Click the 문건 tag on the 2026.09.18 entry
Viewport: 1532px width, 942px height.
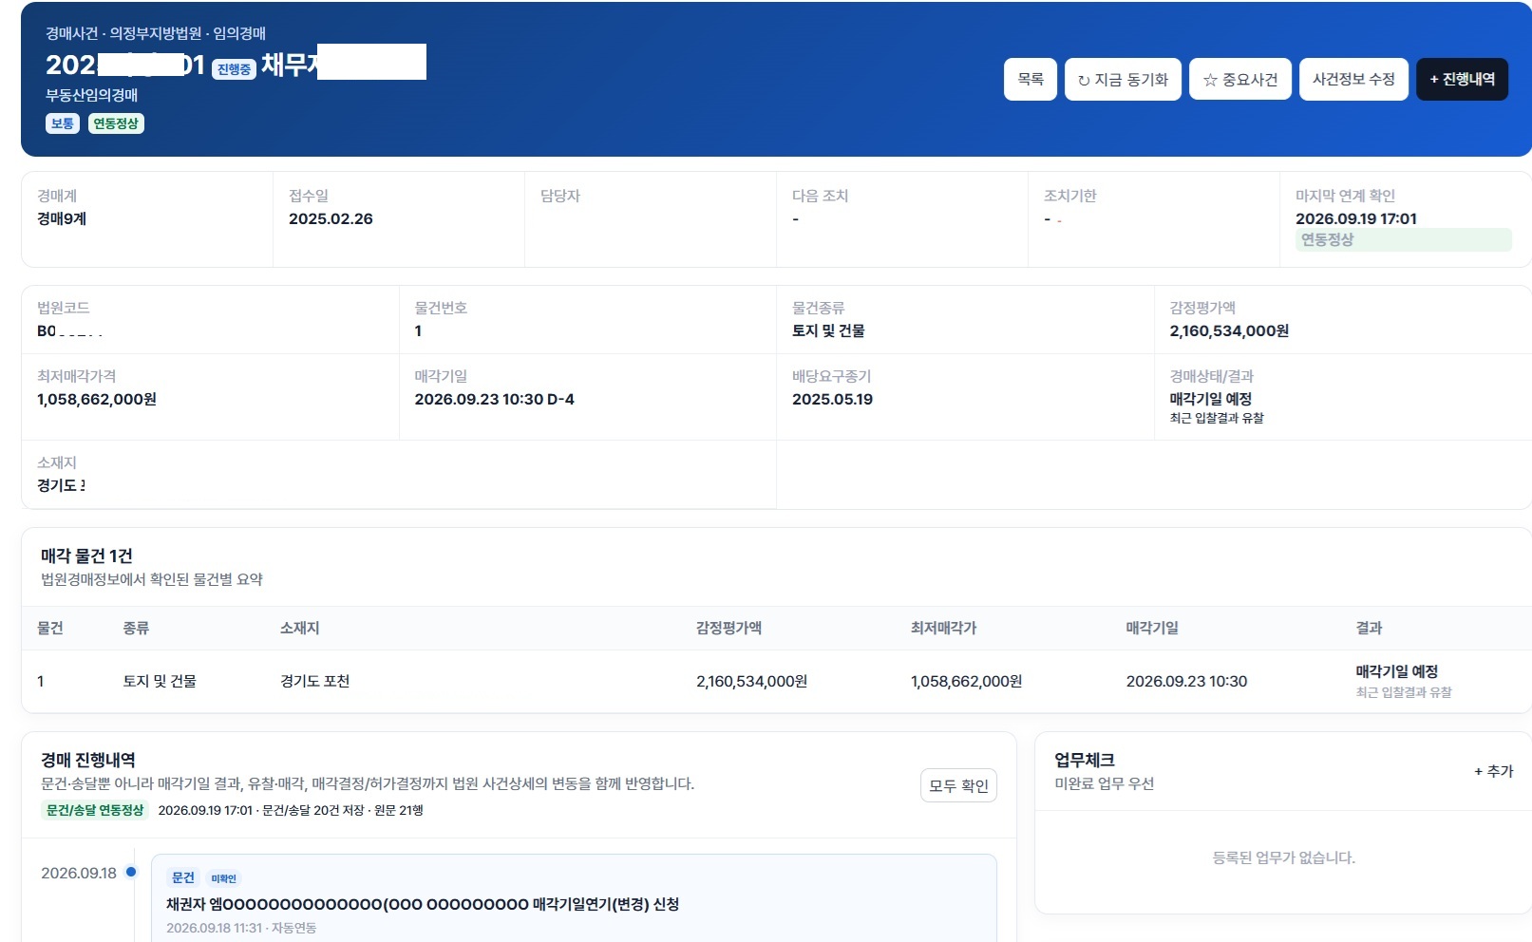pyautogui.click(x=183, y=878)
